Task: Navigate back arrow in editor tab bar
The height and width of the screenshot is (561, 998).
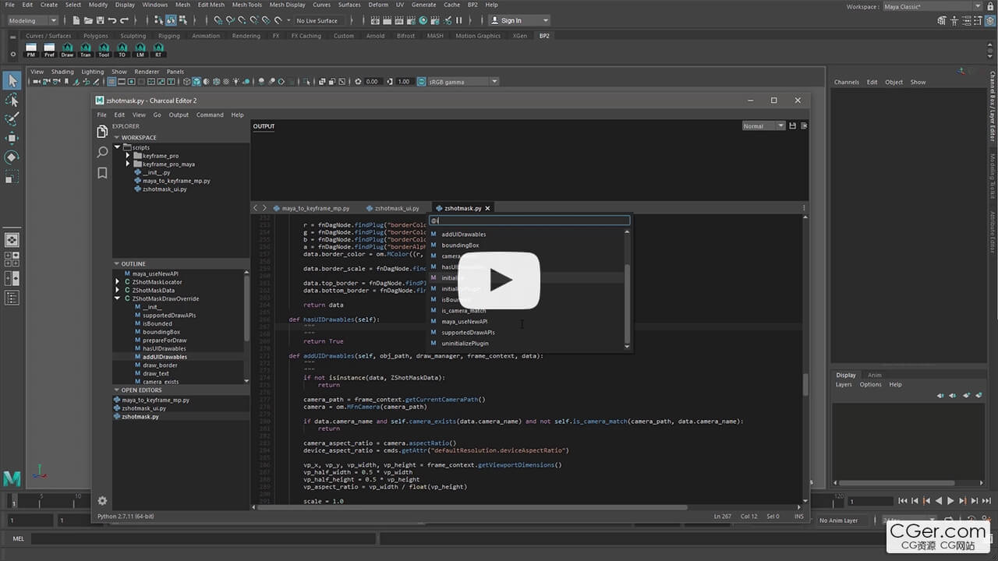Action: click(x=255, y=208)
